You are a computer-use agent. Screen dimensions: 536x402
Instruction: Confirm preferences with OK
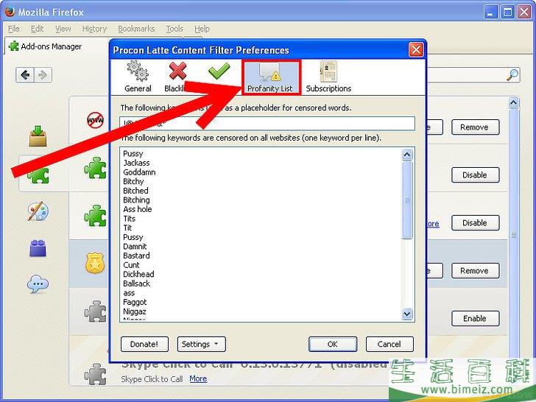[x=333, y=344]
